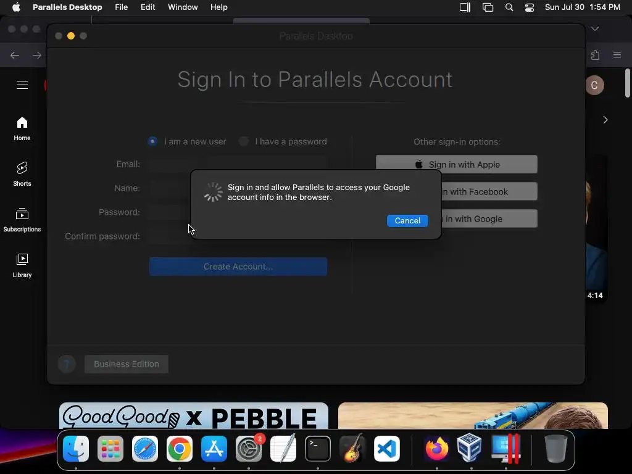Open TextEdit from the Dock
The image size is (632, 474).
tap(283, 449)
